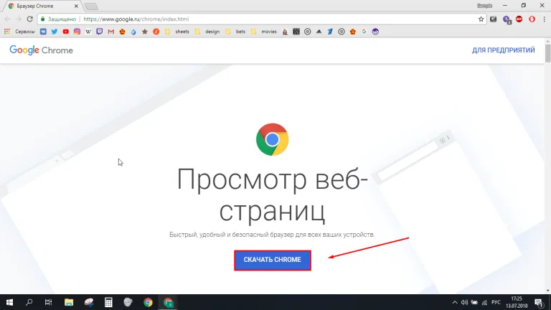551x310 pixels.
Task: Open the purple round face bookmark
Action: tap(375, 32)
